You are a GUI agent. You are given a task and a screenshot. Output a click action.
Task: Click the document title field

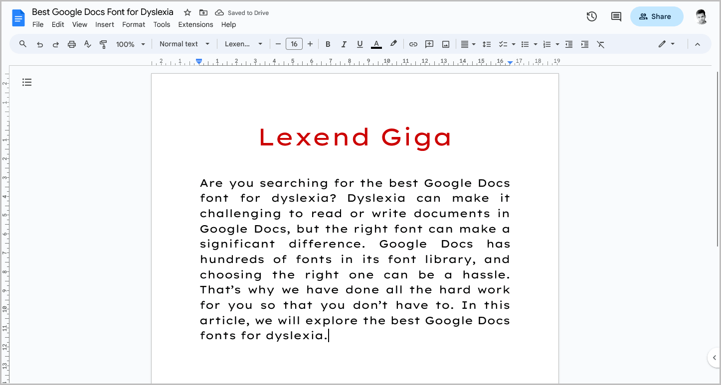(103, 12)
